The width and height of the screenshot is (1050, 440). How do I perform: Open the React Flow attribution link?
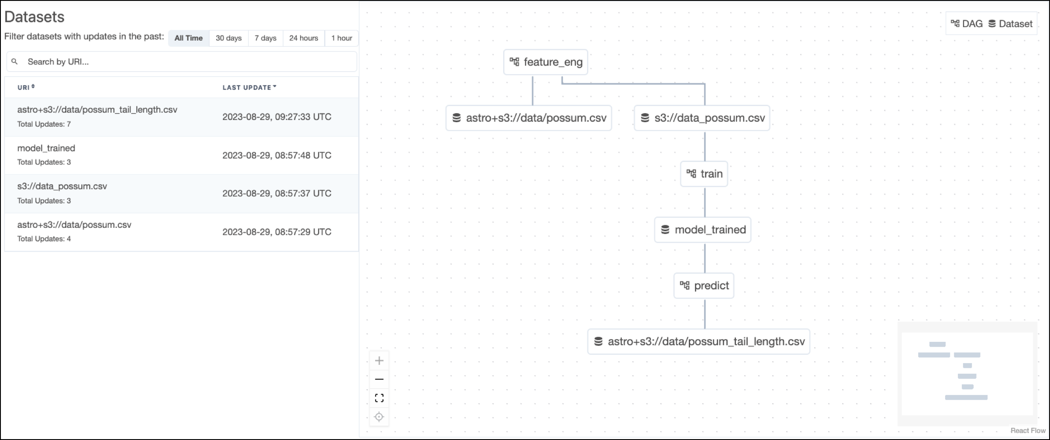pyautogui.click(x=1028, y=430)
